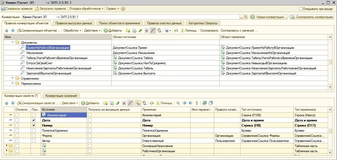Create new group folder in object rules toolbar
The height and width of the screenshot is (160, 337).
[x=128, y=30]
